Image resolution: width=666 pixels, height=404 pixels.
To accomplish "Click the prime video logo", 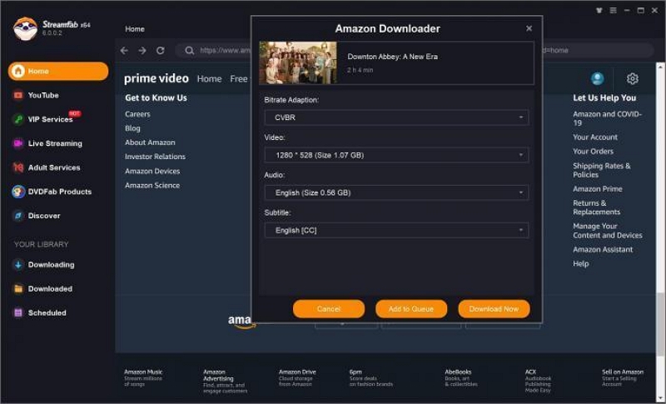I will pyautogui.click(x=157, y=79).
